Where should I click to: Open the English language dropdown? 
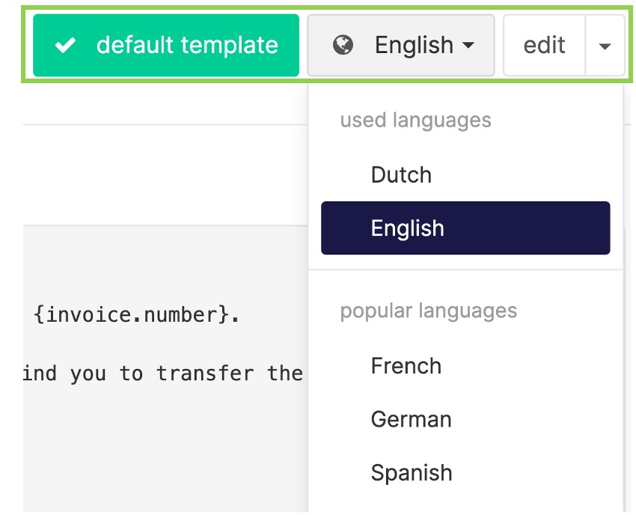coord(401,45)
